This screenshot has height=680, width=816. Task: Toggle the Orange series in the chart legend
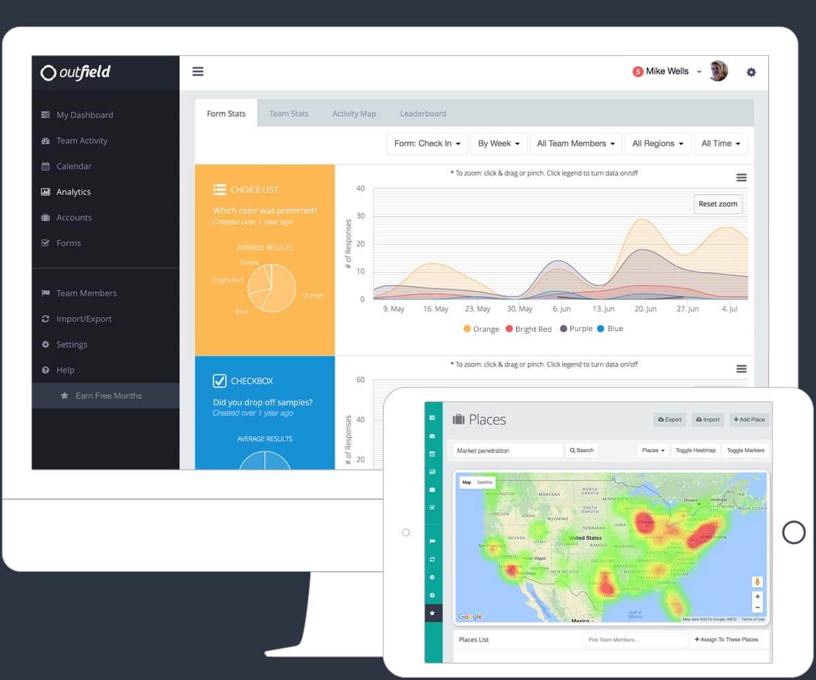[481, 329]
